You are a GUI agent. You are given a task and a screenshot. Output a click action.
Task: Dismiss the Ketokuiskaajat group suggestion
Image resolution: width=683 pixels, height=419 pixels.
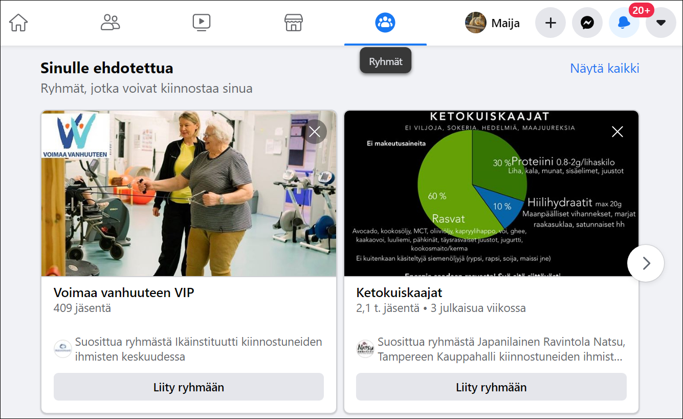[x=618, y=132]
